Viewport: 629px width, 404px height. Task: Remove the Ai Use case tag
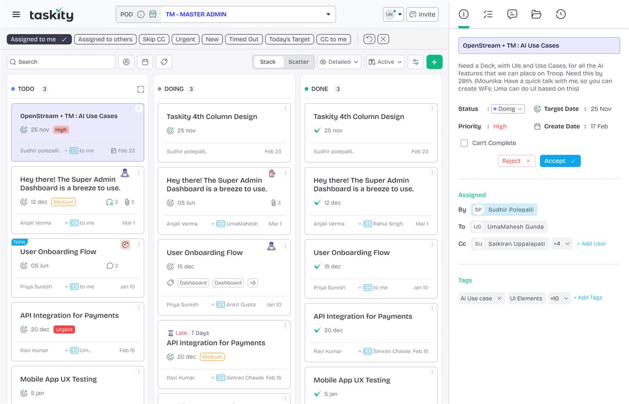pos(499,298)
